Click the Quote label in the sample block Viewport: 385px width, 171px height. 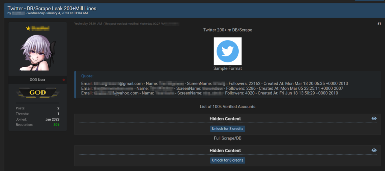click(x=87, y=76)
